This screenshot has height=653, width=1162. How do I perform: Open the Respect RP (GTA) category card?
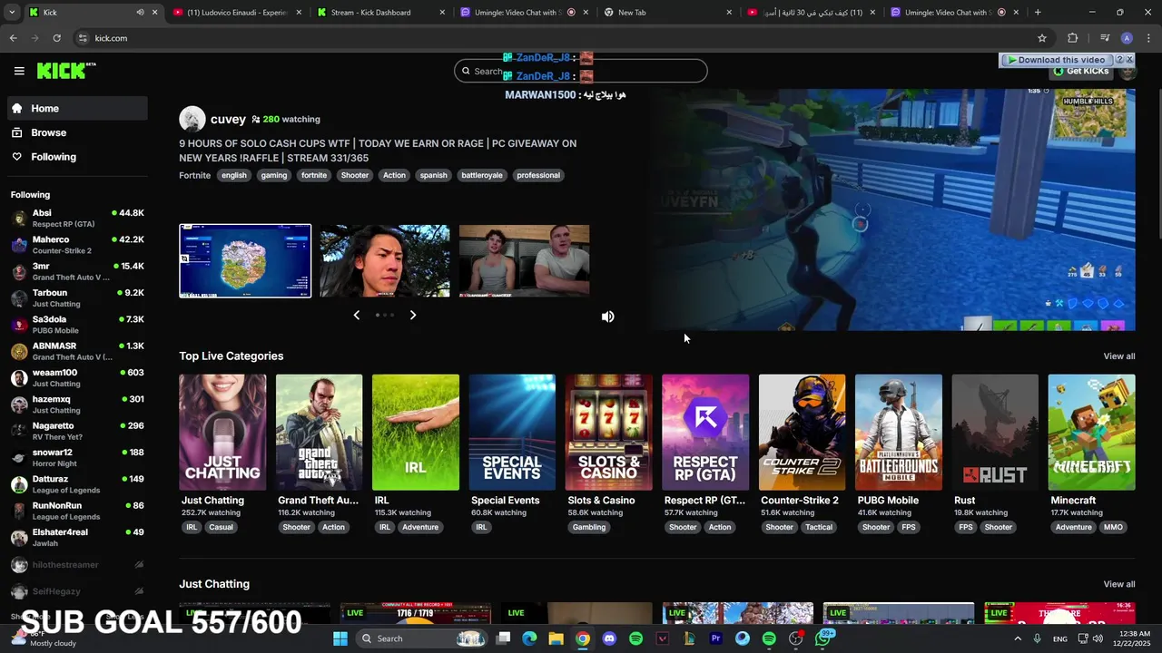[705, 433]
